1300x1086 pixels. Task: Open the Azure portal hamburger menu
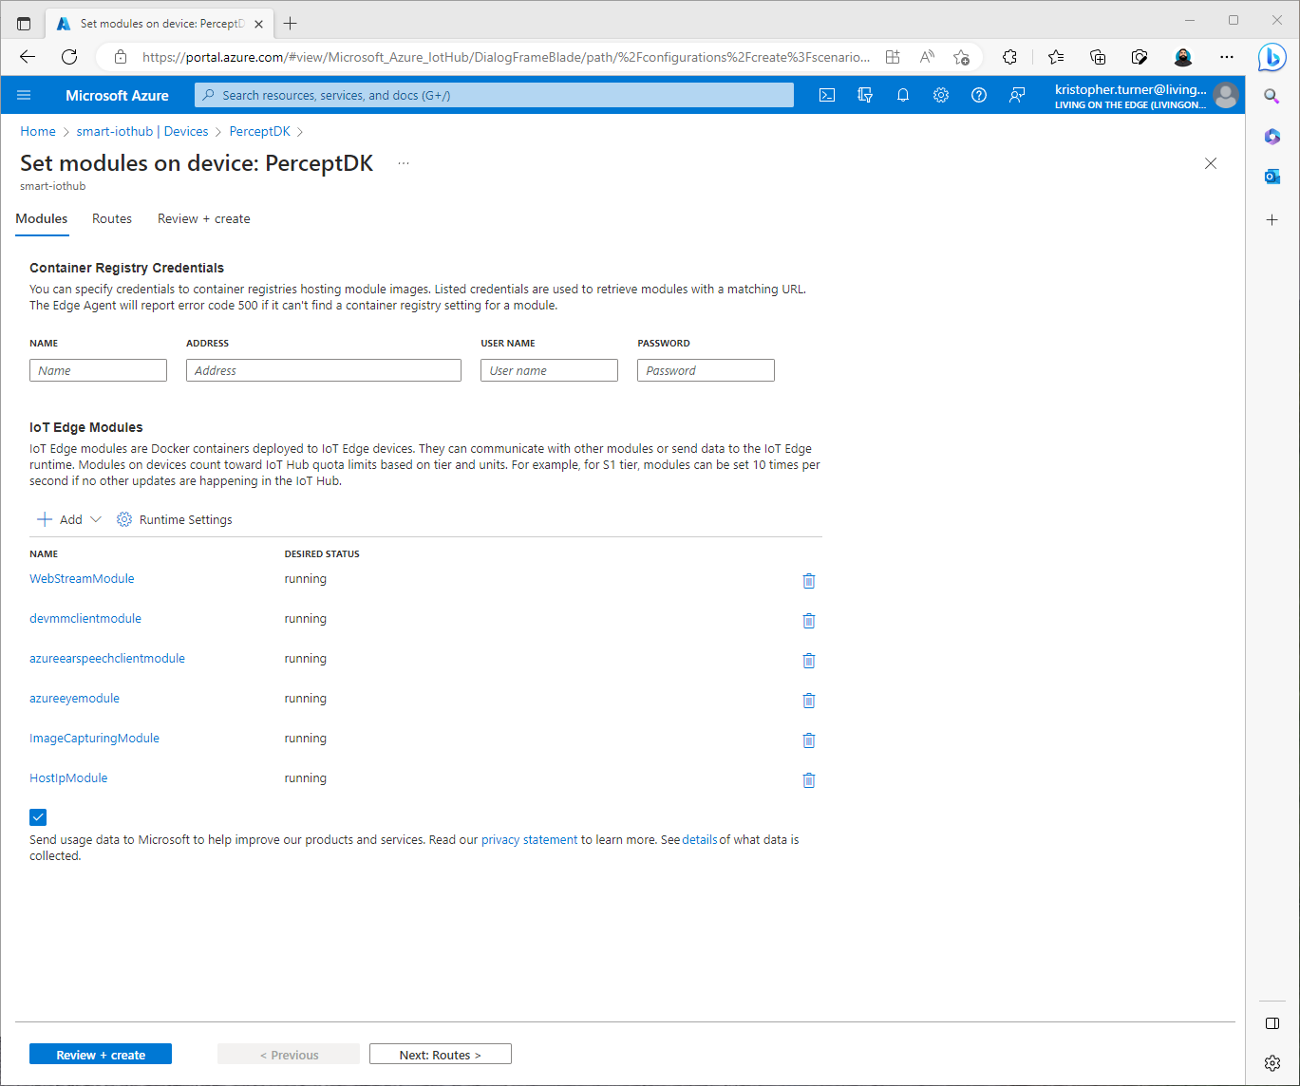click(x=25, y=95)
